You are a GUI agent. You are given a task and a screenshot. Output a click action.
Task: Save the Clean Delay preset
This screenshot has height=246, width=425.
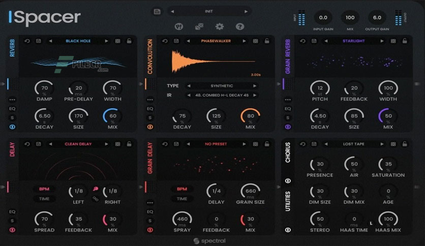[39, 144]
